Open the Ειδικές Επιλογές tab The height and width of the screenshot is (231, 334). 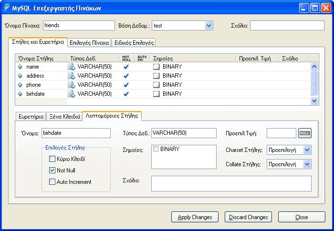click(x=134, y=43)
